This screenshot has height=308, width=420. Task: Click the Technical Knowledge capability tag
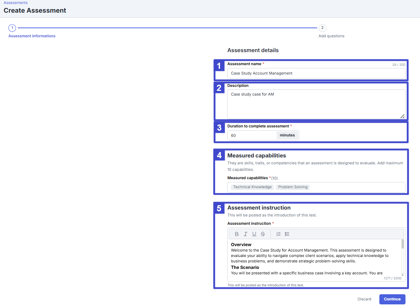tap(252, 187)
